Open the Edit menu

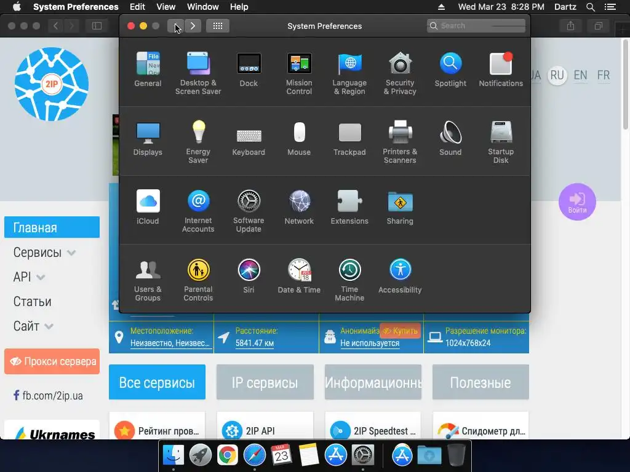pyautogui.click(x=137, y=7)
